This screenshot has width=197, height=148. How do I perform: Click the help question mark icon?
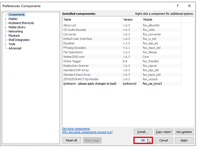point(177,6)
